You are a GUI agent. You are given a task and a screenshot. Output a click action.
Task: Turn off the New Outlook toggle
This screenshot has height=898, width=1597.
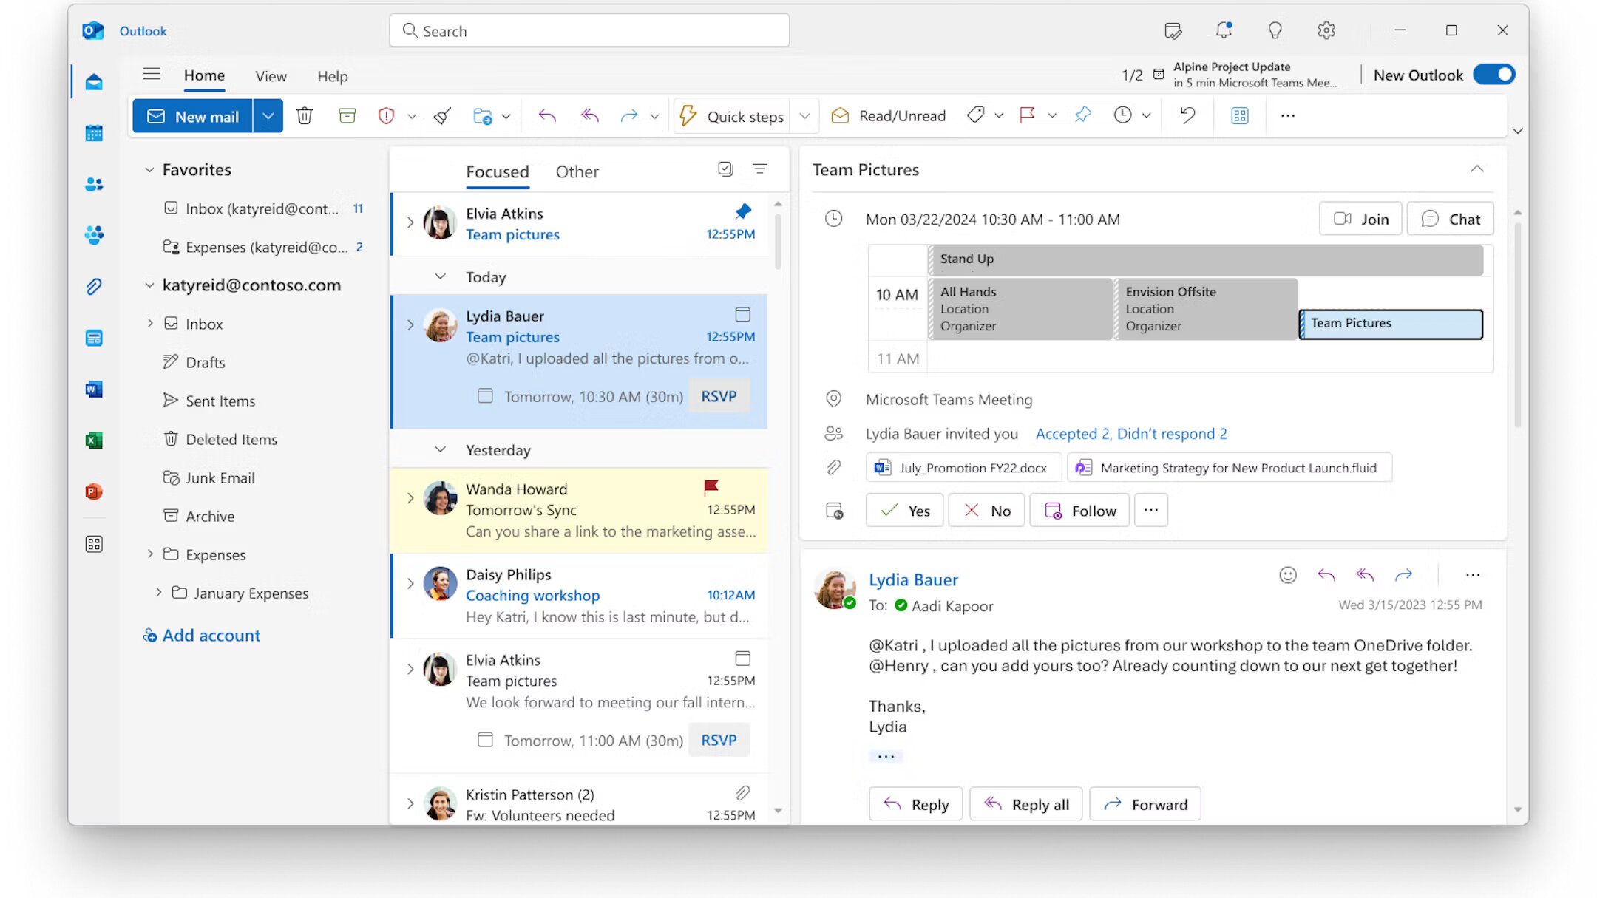pyautogui.click(x=1494, y=75)
